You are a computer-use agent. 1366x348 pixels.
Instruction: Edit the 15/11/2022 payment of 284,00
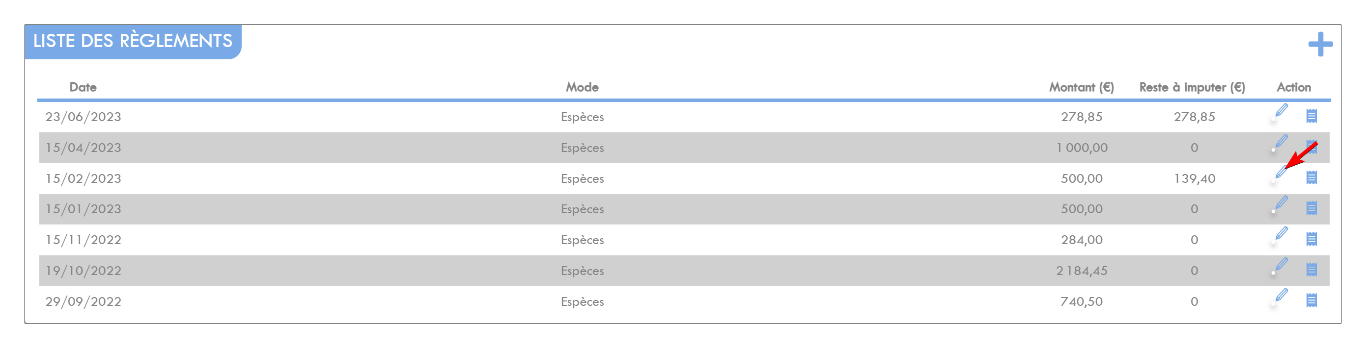pos(1280,236)
